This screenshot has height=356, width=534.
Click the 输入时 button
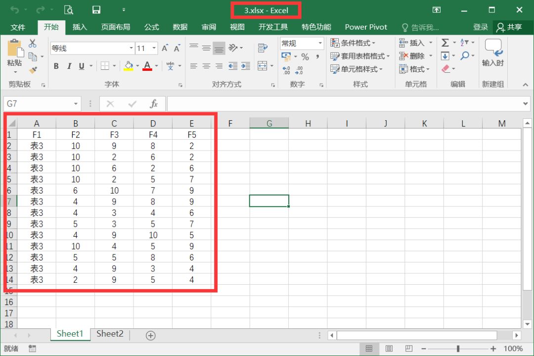point(493,53)
